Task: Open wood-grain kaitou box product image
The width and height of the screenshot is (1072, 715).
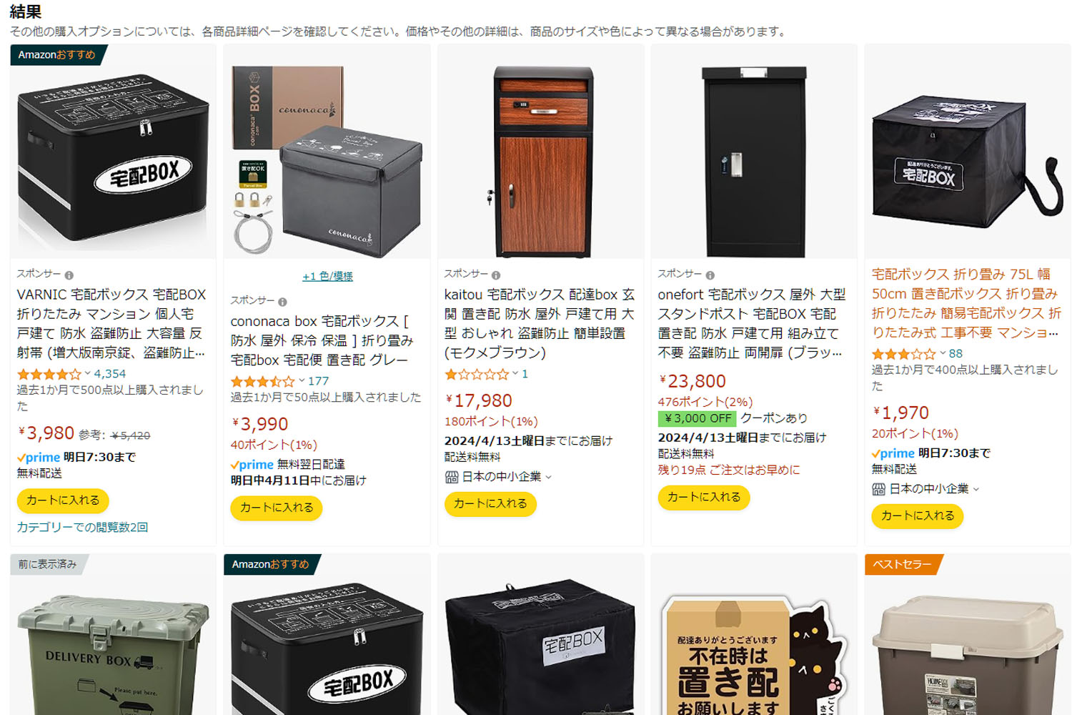Action: (541, 162)
